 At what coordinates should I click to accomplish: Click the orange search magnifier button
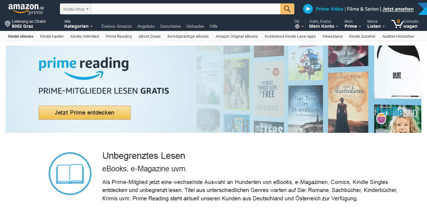pyautogui.click(x=287, y=9)
